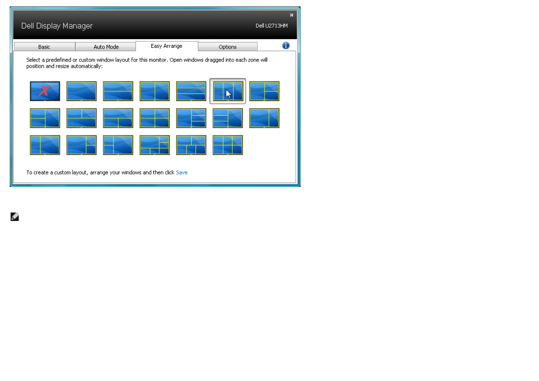539x381 pixels.
Task: Close the Dell Display Manager window
Action: pos(291,15)
